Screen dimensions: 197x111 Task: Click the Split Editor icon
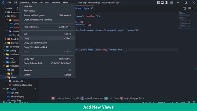coord(189,8)
